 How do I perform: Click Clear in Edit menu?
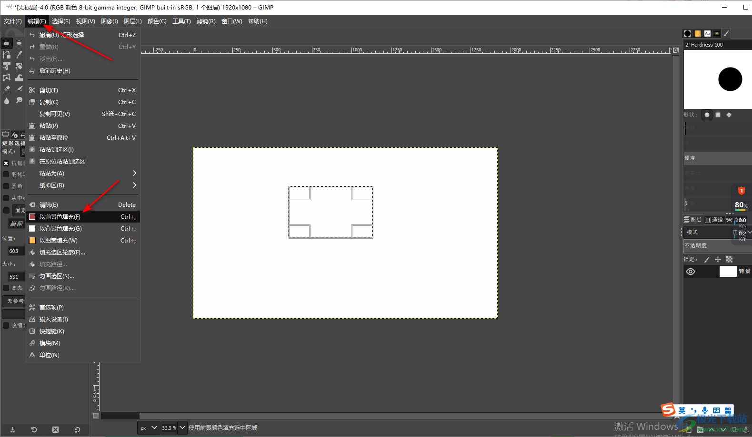[83, 205]
